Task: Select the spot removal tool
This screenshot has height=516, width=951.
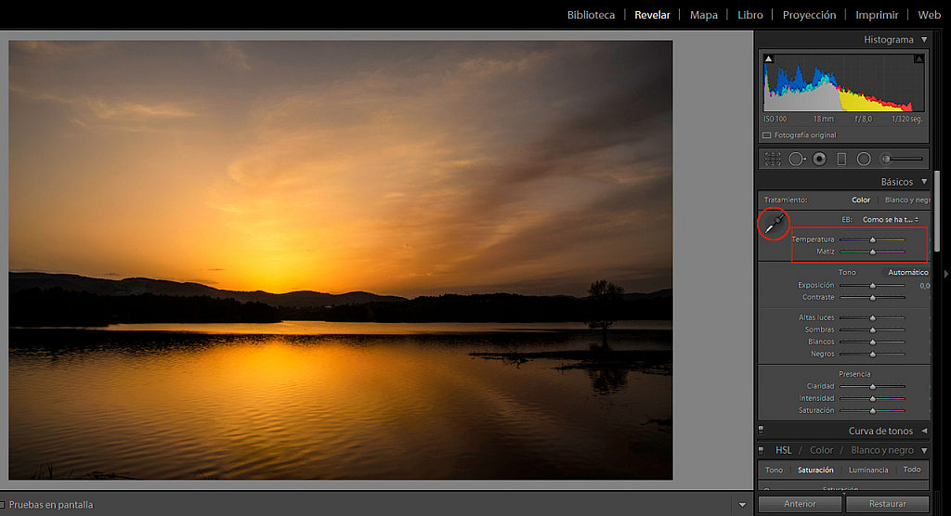Action: point(796,159)
